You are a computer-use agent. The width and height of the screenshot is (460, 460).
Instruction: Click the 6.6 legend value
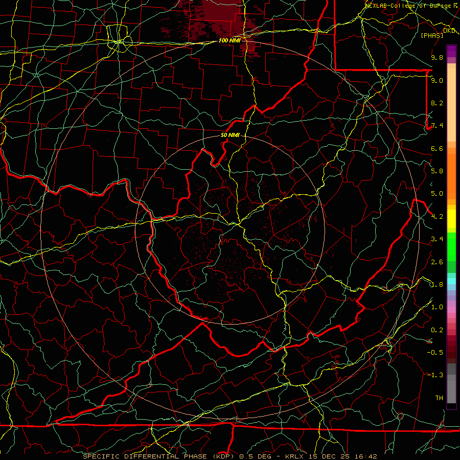437,148
